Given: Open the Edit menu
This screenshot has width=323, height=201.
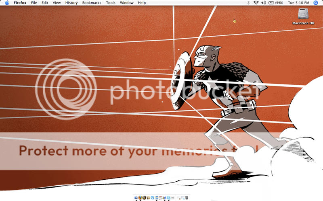Looking at the screenshot, I should point(45,3).
